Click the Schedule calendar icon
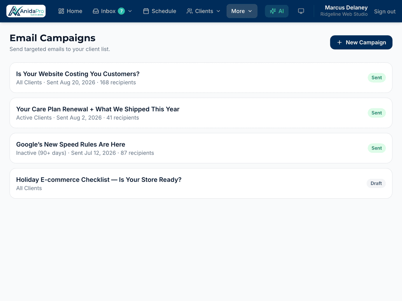The height and width of the screenshot is (301, 402). pos(146,11)
